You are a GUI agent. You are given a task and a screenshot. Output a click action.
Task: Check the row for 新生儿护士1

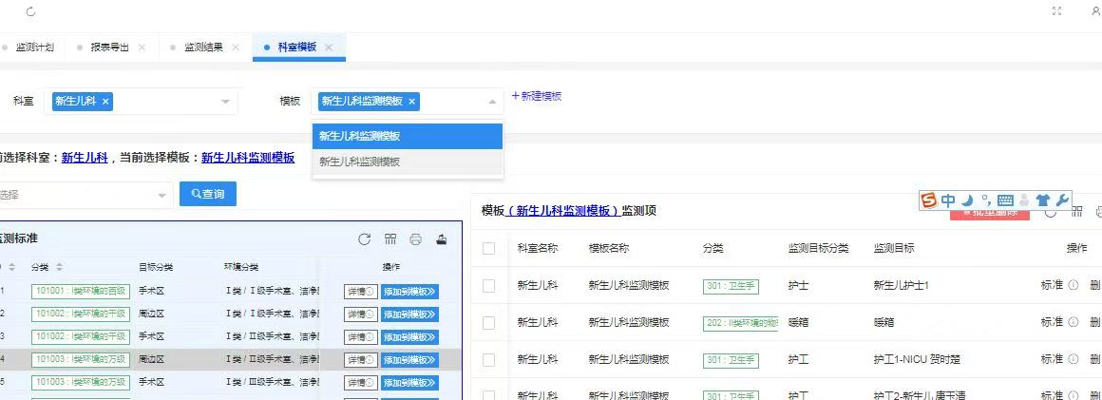(x=488, y=285)
